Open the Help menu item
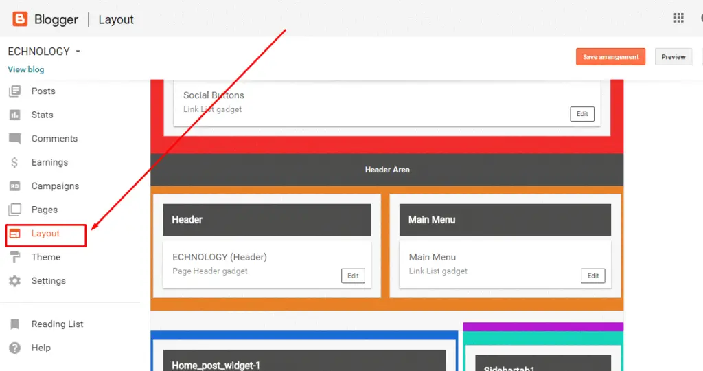 [41, 348]
